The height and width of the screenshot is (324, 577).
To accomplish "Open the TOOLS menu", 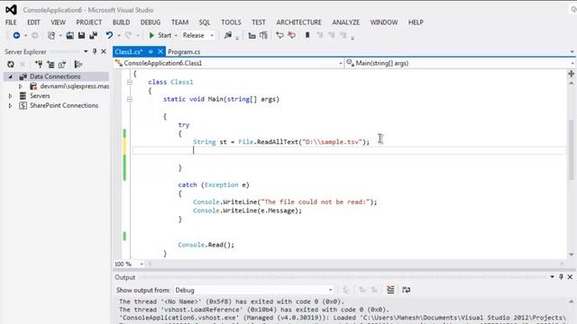I will click(231, 22).
